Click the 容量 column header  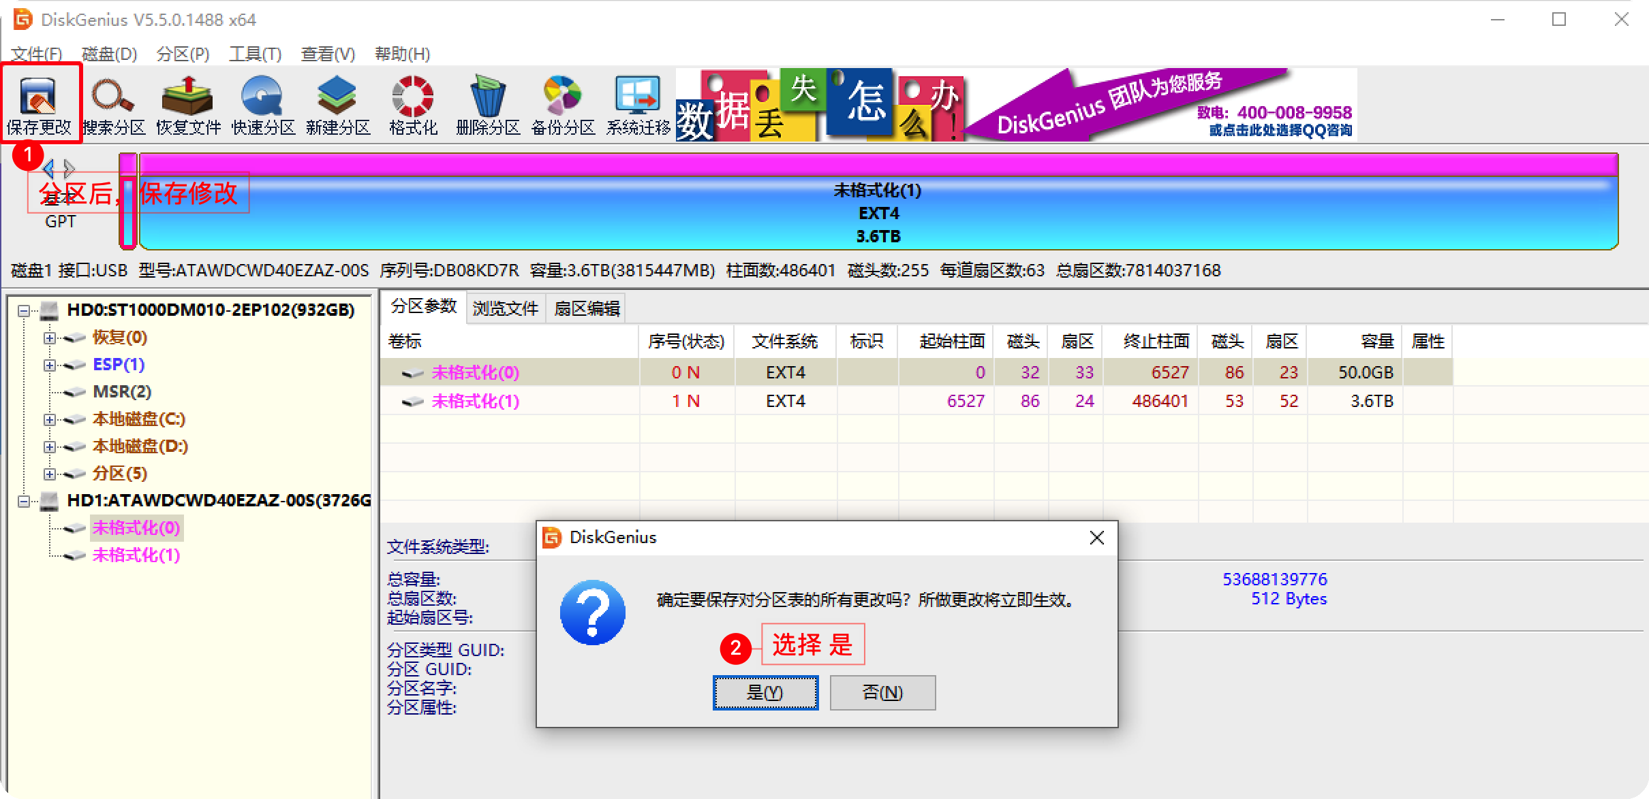(x=1355, y=342)
